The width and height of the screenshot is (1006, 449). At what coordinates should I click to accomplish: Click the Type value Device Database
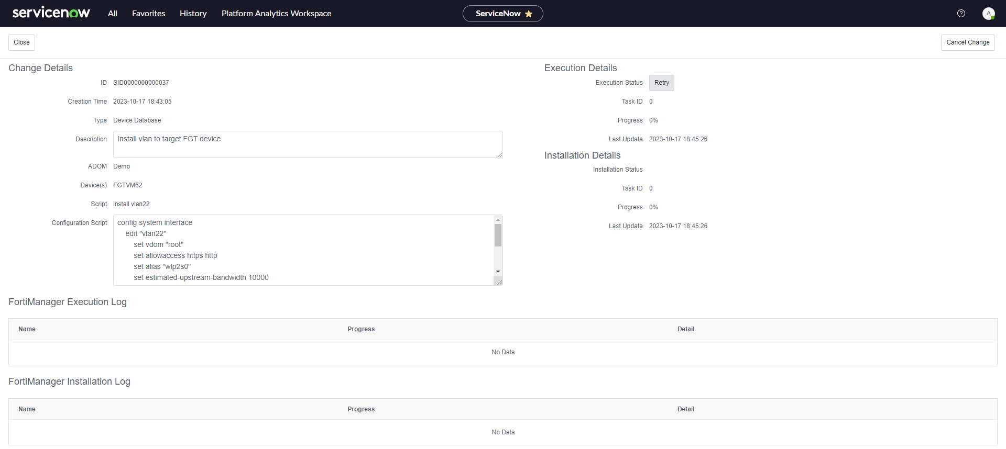pyautogui.click(x=137, y=120)
